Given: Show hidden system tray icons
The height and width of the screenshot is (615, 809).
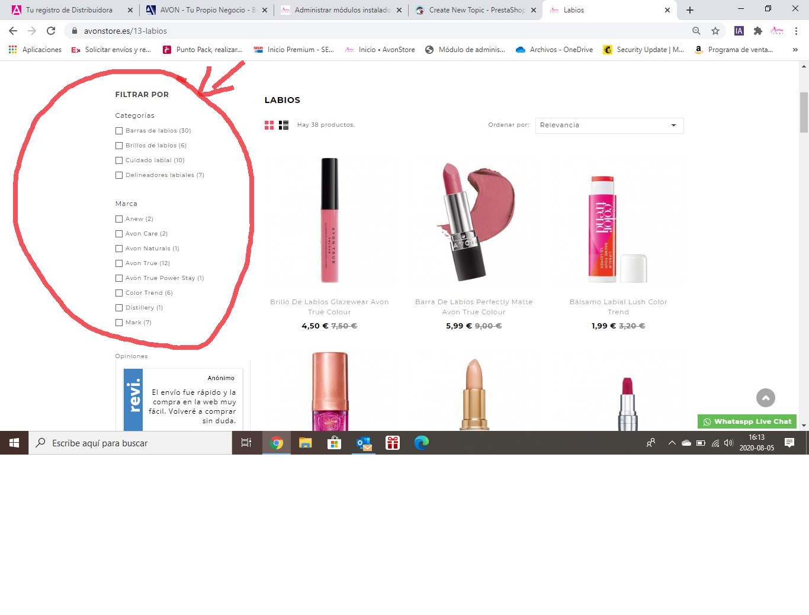Looking at the screenshot, I should pos(672,443).
